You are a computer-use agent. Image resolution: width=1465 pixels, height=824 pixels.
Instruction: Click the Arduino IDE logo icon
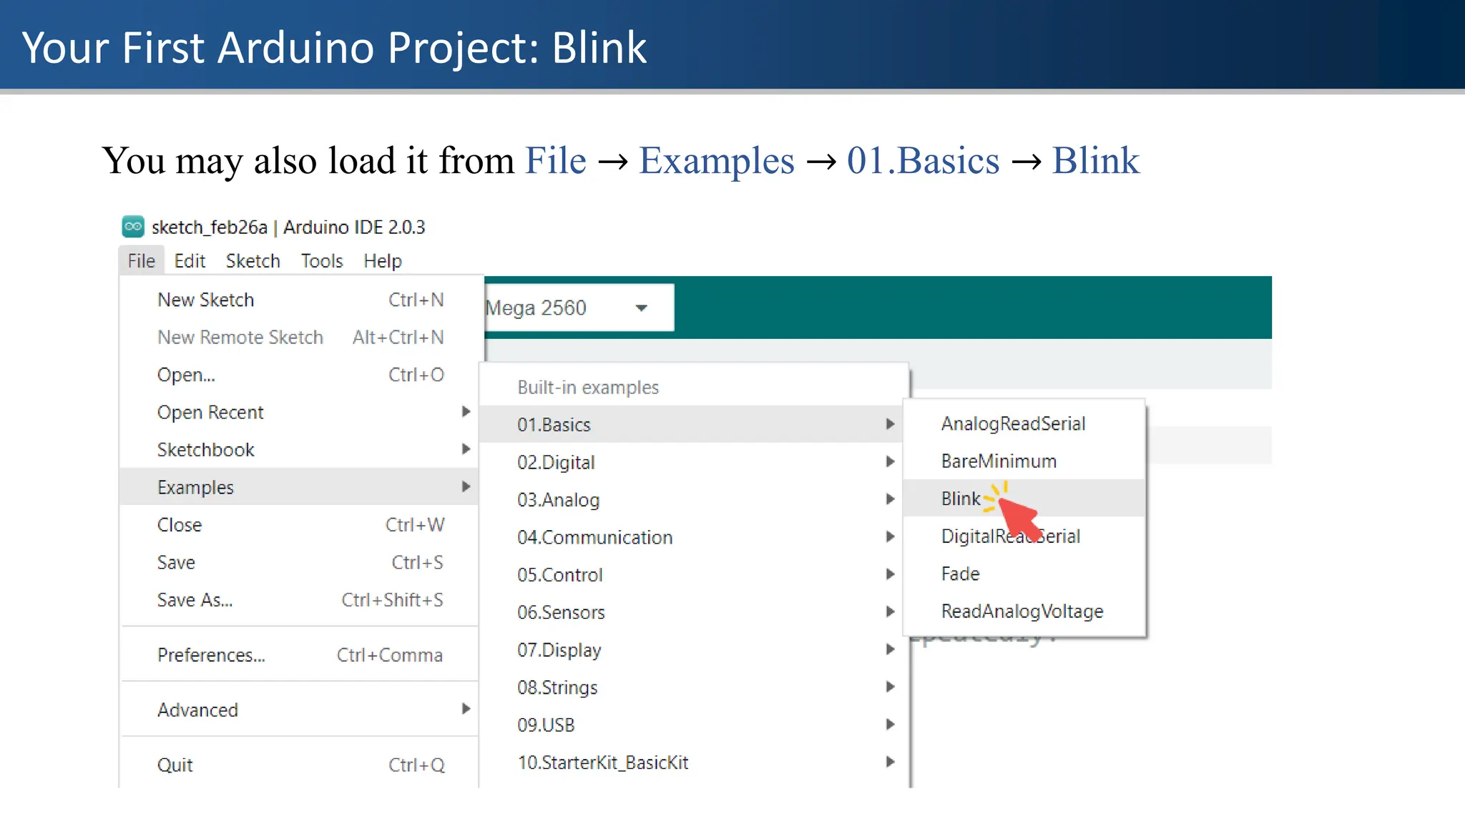133,227
